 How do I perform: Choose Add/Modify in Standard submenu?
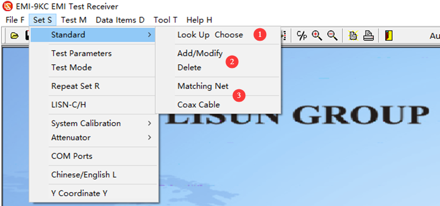point(200,54)
